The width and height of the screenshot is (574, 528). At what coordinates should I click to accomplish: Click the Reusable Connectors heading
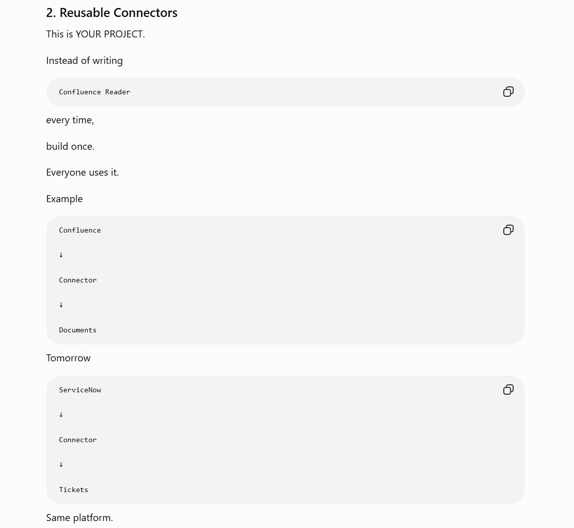[112, 13]
